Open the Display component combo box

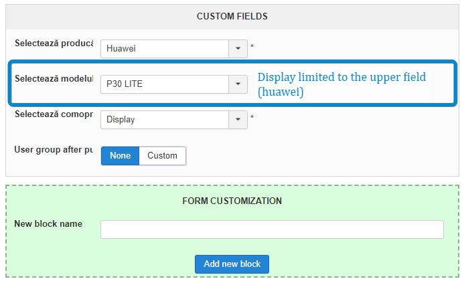(x=165, y=120)
